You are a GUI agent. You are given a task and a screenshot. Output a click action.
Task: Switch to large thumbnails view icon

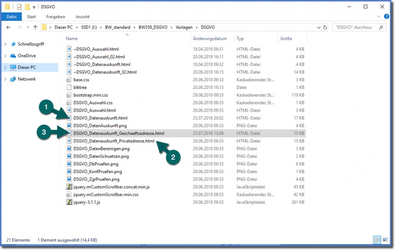[384, 240]
